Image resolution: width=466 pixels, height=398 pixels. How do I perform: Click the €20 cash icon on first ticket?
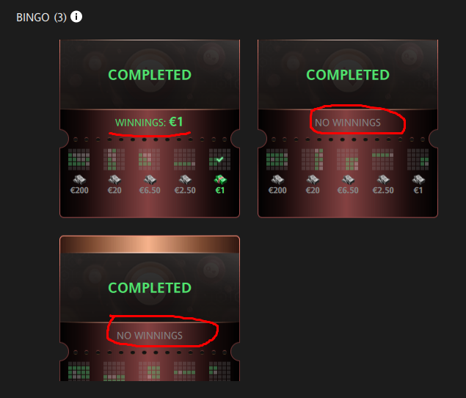[x=114, y=179]
